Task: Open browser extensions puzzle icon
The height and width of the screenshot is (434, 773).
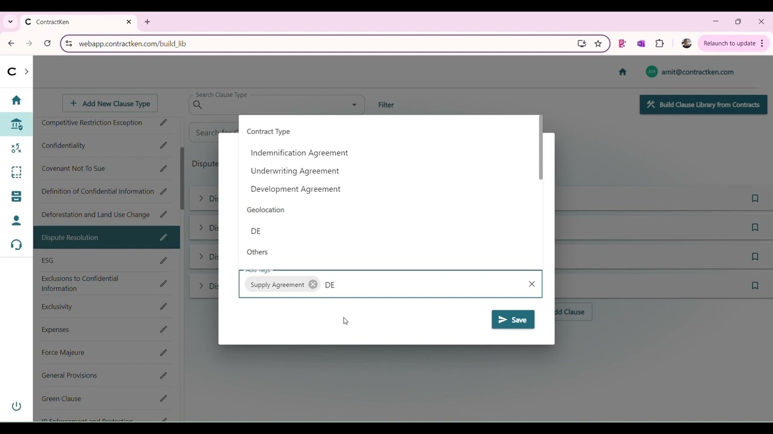Action: click(x=659, y=43)
